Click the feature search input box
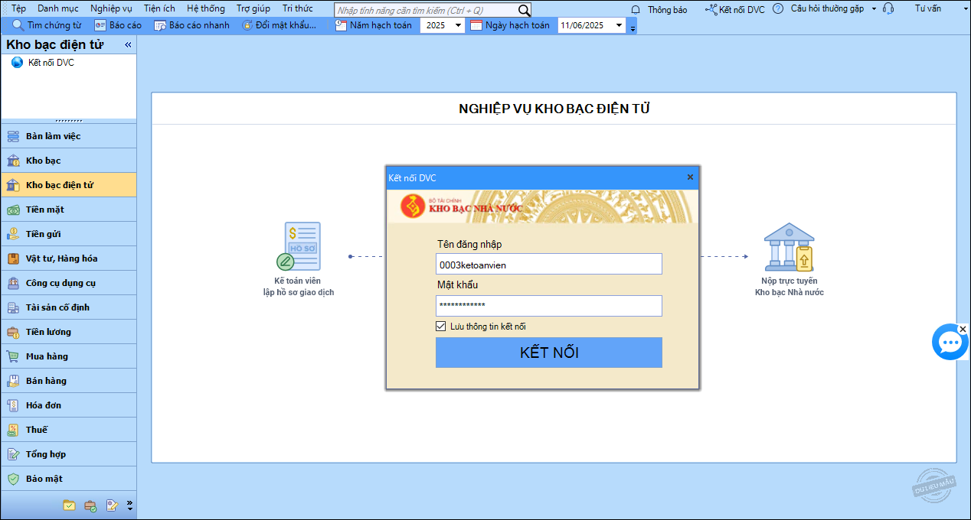971x520 pixels. [426, 10]
